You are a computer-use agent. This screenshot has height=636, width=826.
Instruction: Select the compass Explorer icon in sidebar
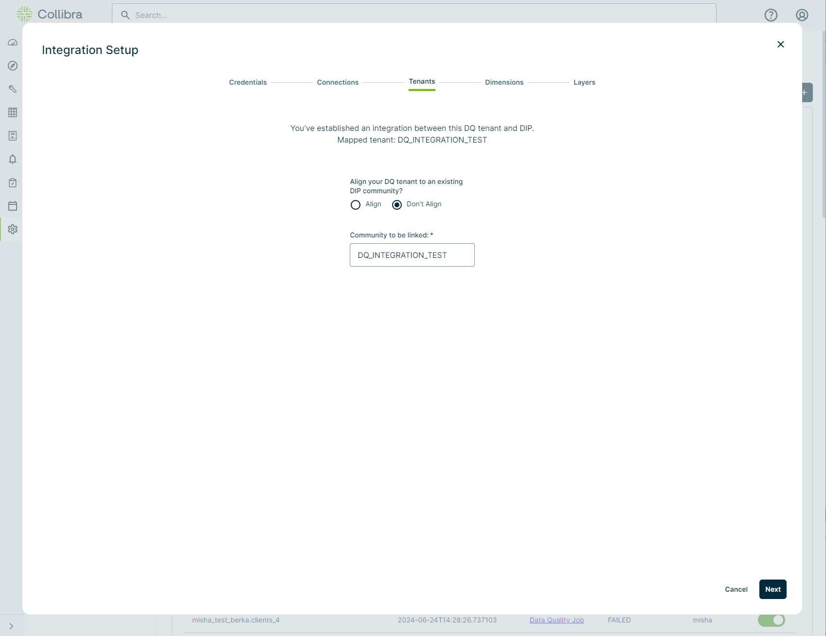click(12, 66)
